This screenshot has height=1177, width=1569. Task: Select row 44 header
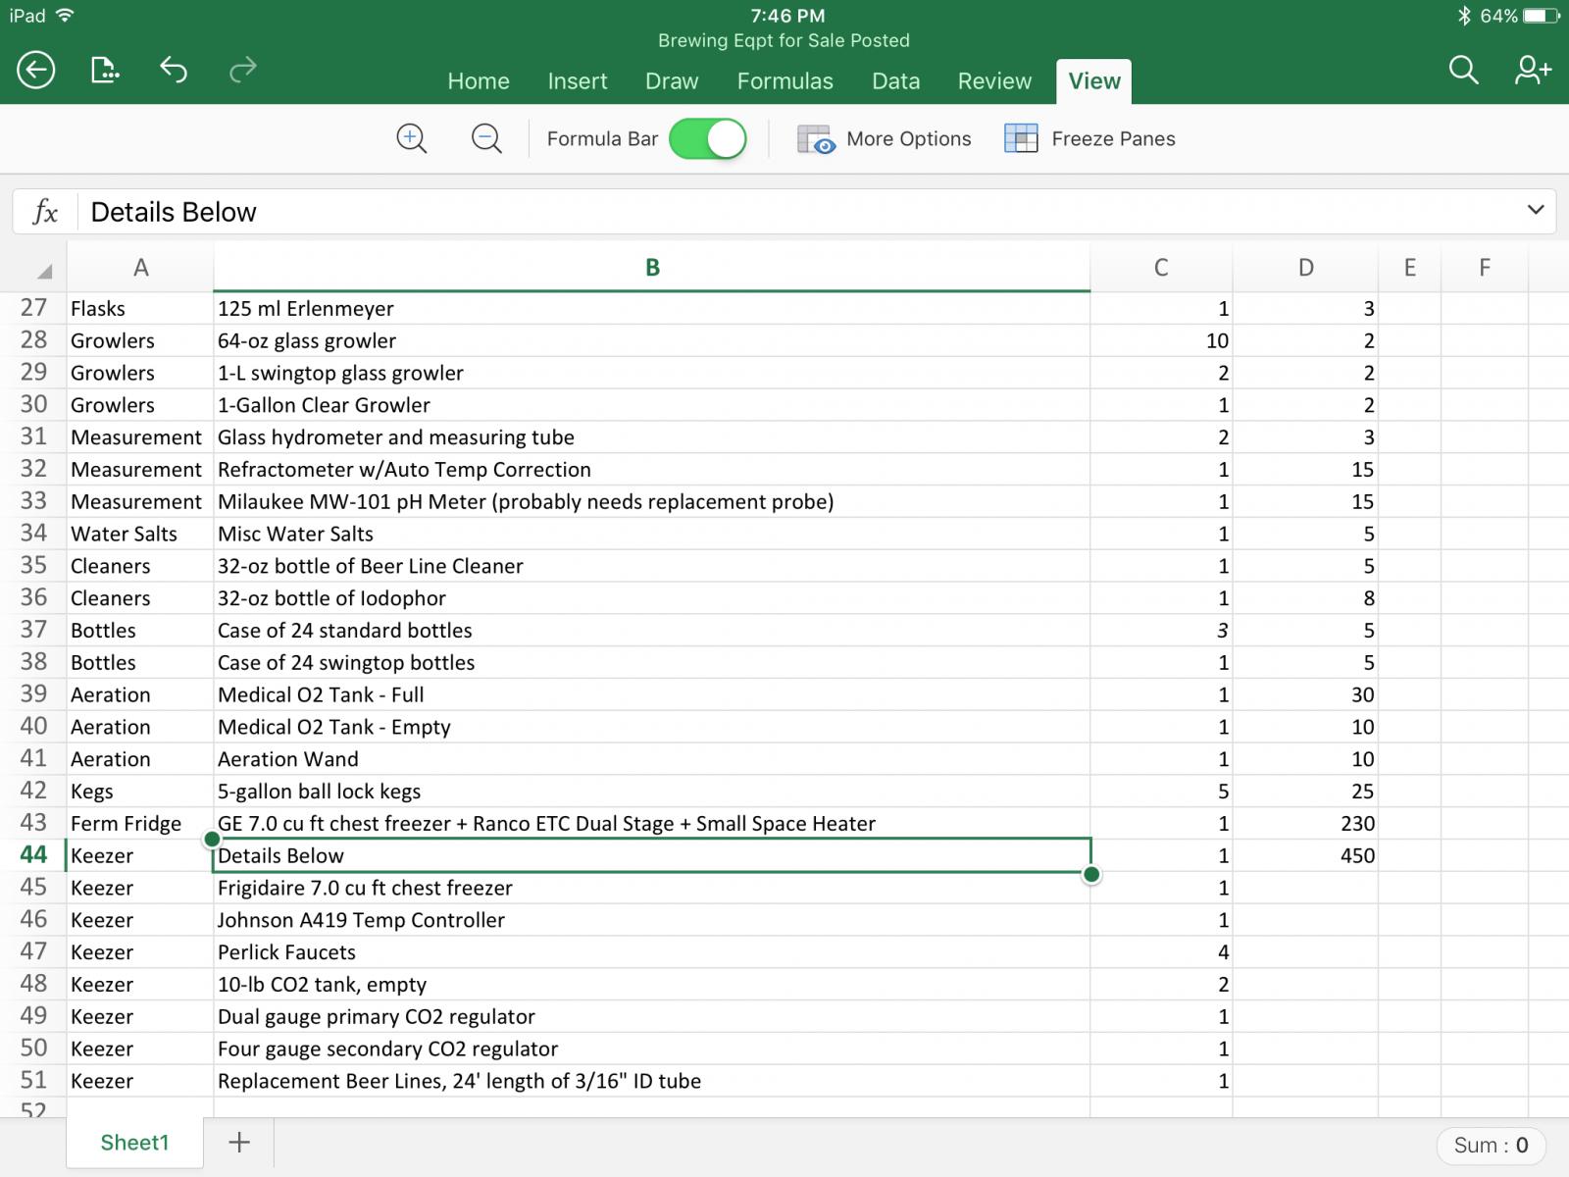point(33,855)
